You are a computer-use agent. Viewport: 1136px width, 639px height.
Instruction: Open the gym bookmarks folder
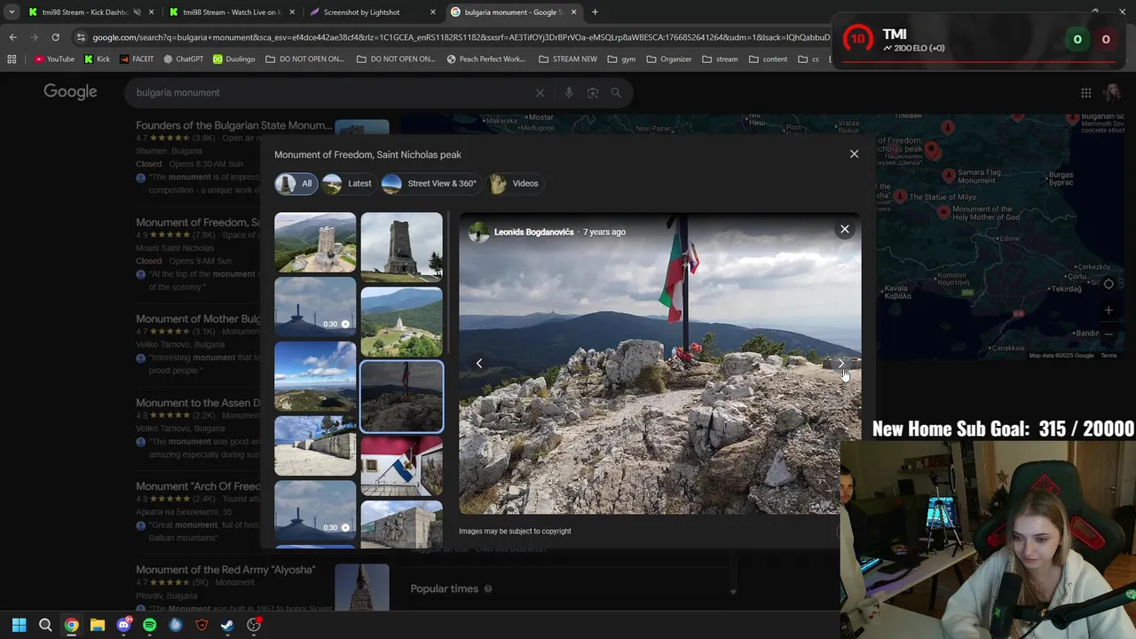tap(622, 59)
